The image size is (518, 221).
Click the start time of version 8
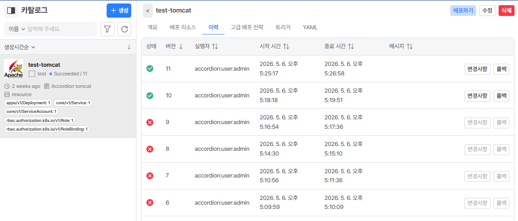click(279, 149)
